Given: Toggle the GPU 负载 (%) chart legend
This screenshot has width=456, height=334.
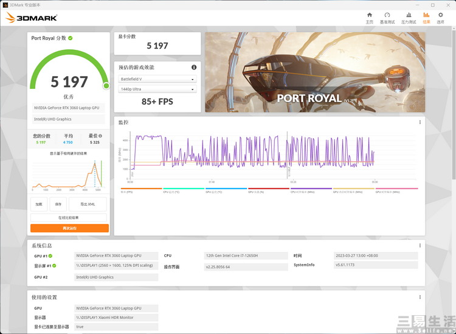Looking at the screenshot, I should (x=268, y=190).
